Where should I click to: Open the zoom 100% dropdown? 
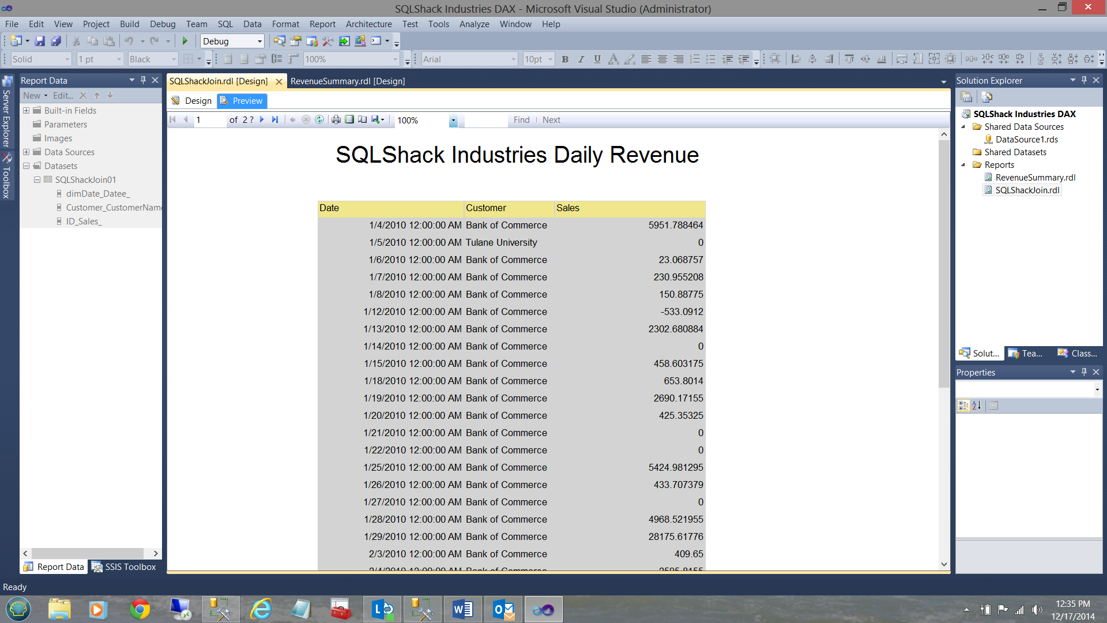453,121
